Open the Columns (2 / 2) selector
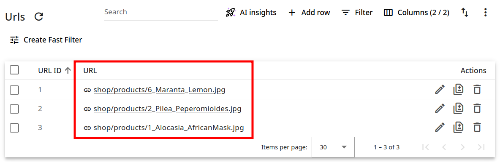 click(416, 13)
